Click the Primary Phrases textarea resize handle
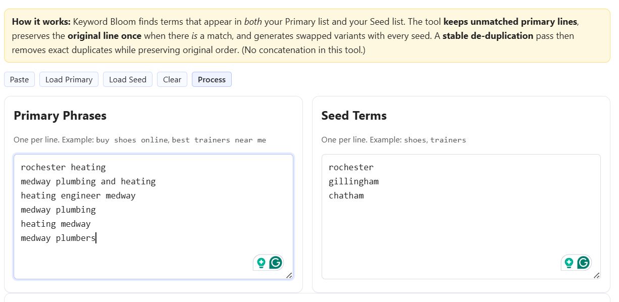Screen dimensions: 619x302 click(x=289, y=275)
